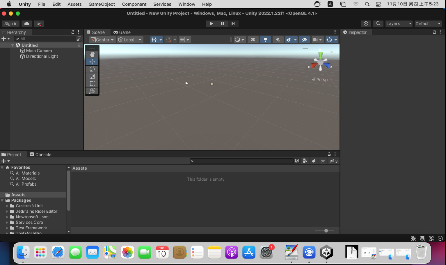Click the Plastic SCM version control icon
The width and height of the screenshot is (446, 265).
(39, 24)
